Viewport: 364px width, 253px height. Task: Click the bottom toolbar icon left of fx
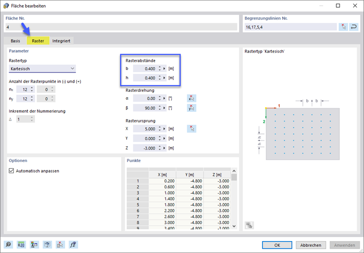tap(60, 245)
